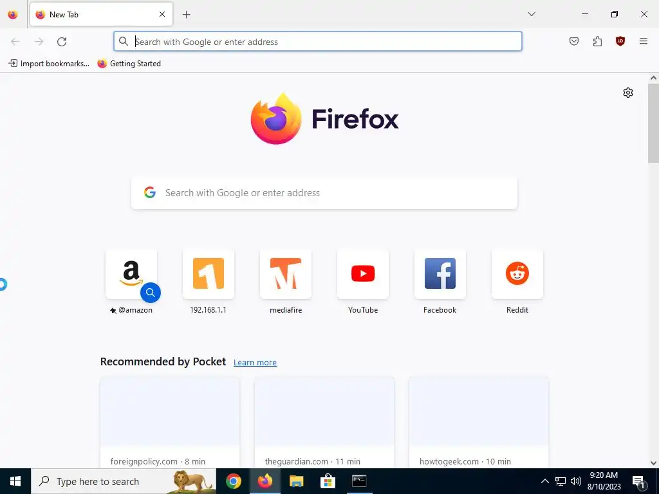
Task: Open the taskbar clock and date
Action: point(604,481)
